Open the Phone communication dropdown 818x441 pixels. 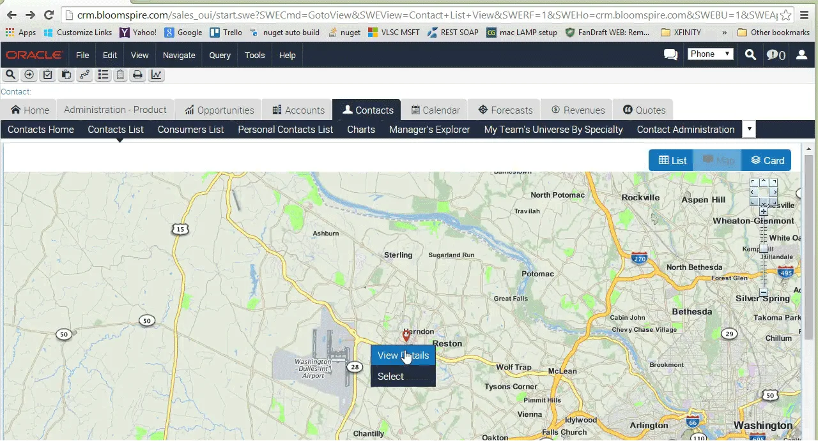(710, 54)
